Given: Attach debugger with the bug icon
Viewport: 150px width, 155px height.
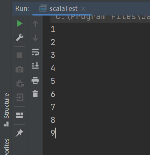Looking at the screenshot, I should point(20,83).
